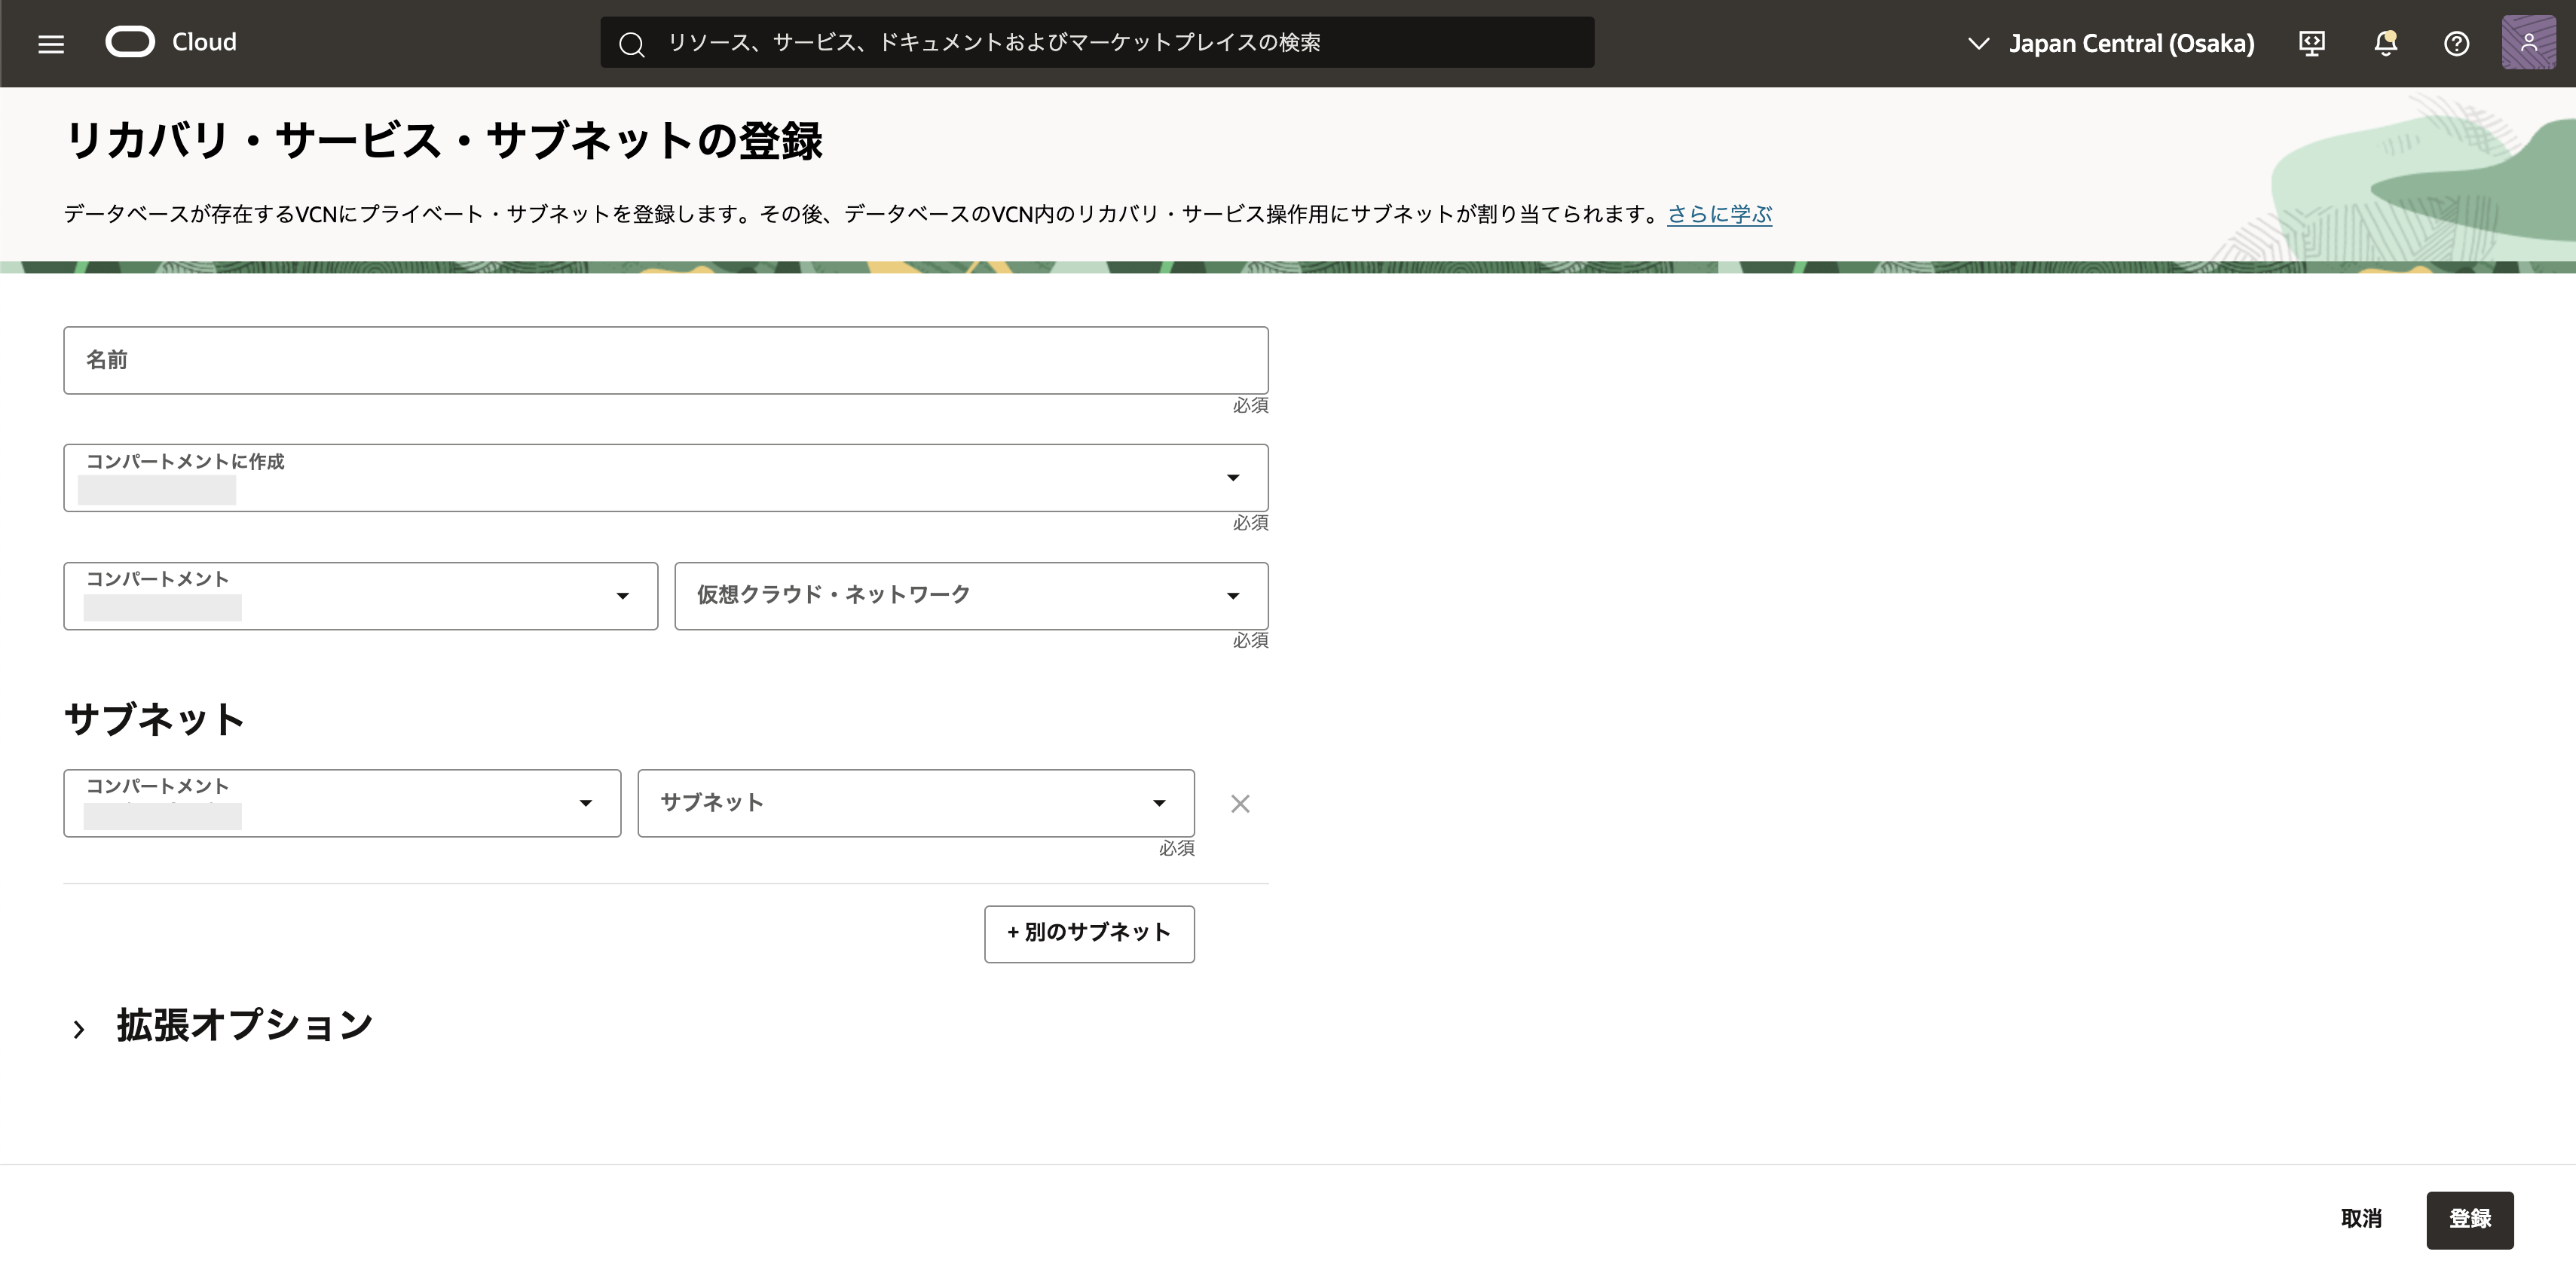Click the search magnifier icon
2576x1276 pixels.
[631, 43]
